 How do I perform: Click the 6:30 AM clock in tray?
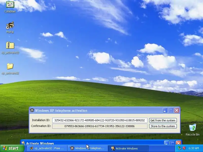194,148
